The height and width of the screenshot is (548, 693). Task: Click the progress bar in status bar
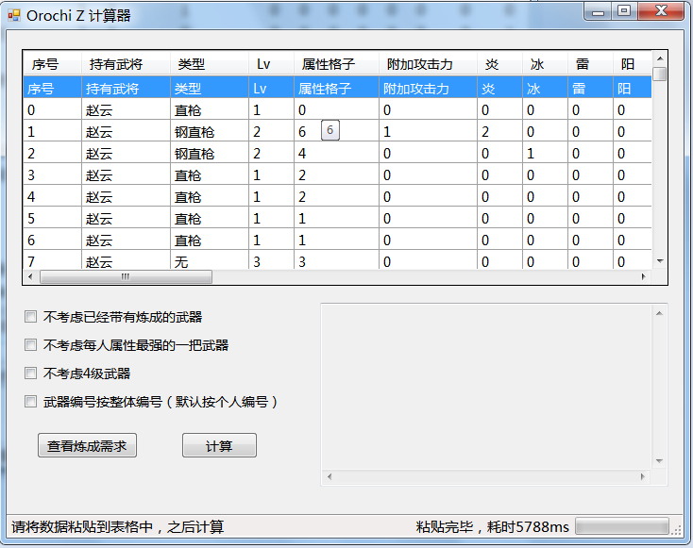click(x=621, y=526)
